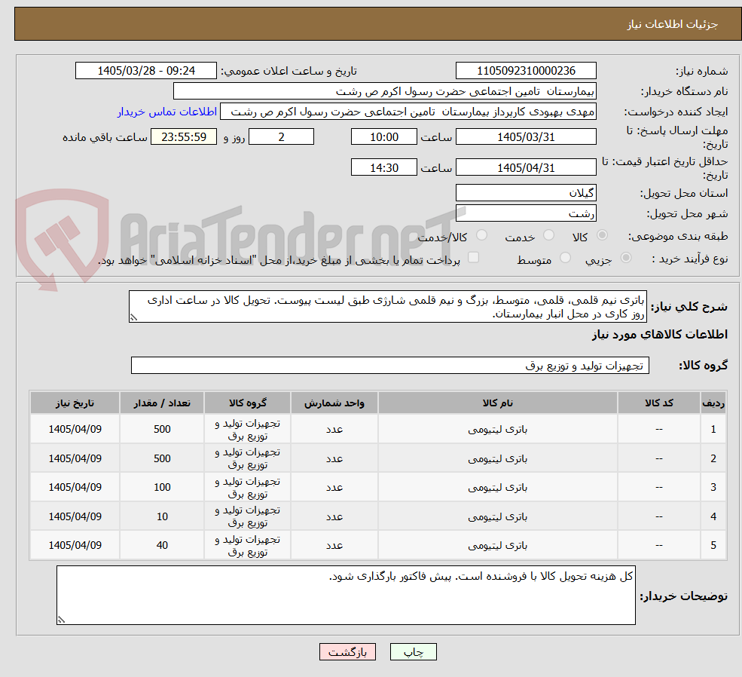Click the general description text area
The height and width of the screenshot is (677, 742).
point(387,307)
